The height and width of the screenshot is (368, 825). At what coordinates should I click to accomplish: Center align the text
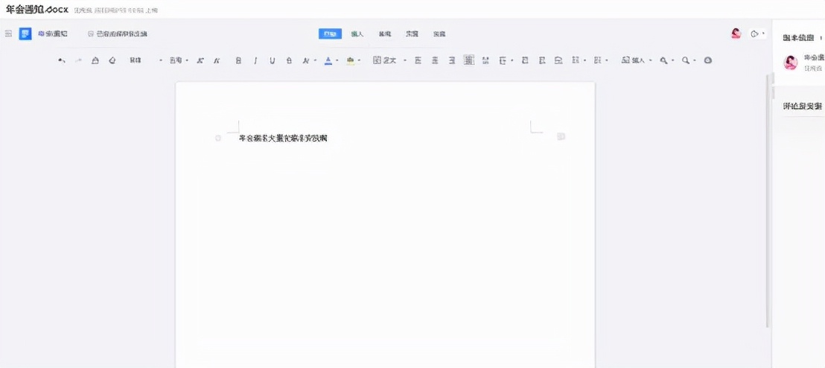pos(435,60)
